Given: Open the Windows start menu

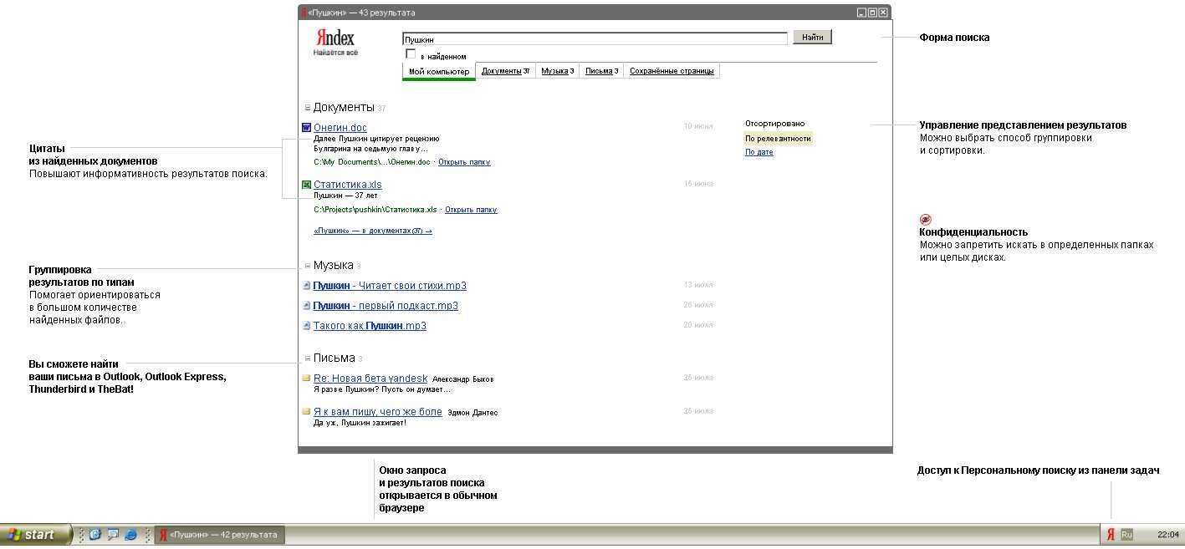Looking at the screenshot, I should pos(35,535).
